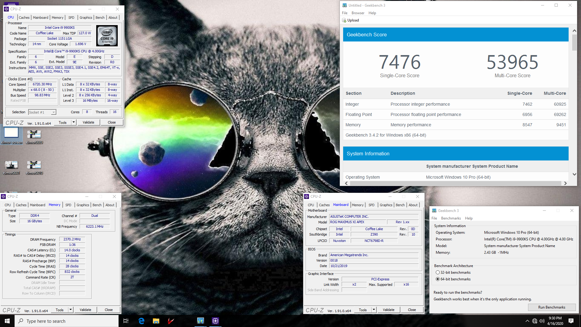The height and width of the screenshot is (327, 581).
Task: Open File menu in Geekbench results window
Action: (345, 13)
